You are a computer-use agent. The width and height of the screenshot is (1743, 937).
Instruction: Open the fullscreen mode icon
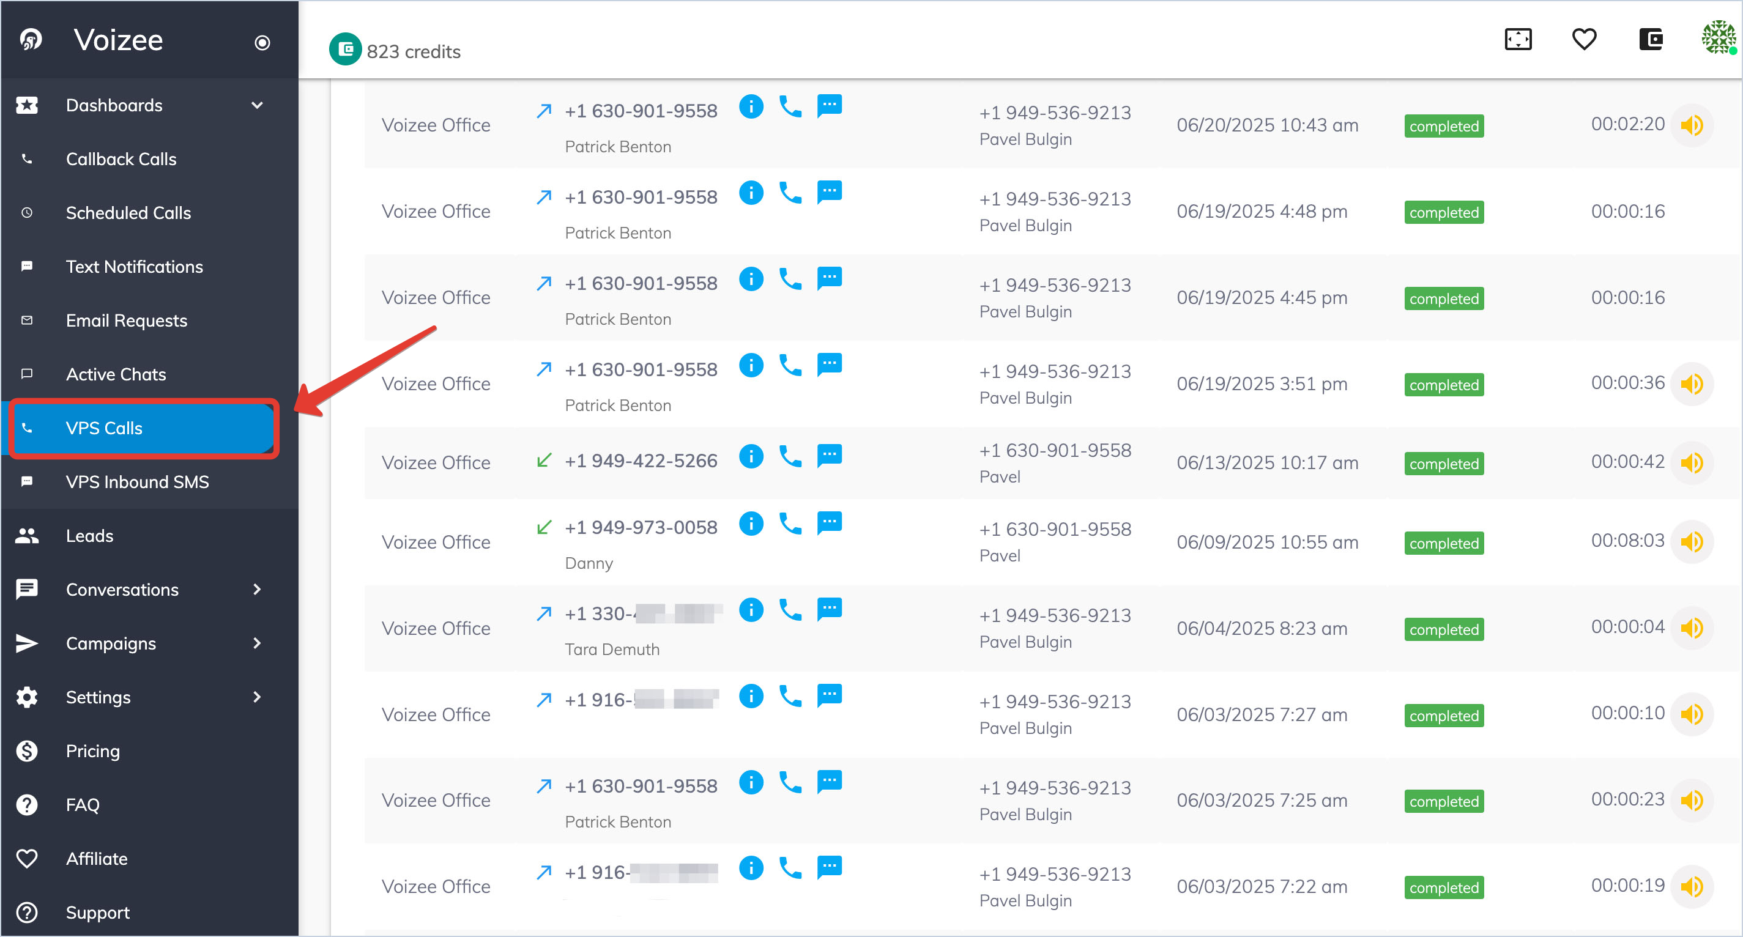[1518, 39]
